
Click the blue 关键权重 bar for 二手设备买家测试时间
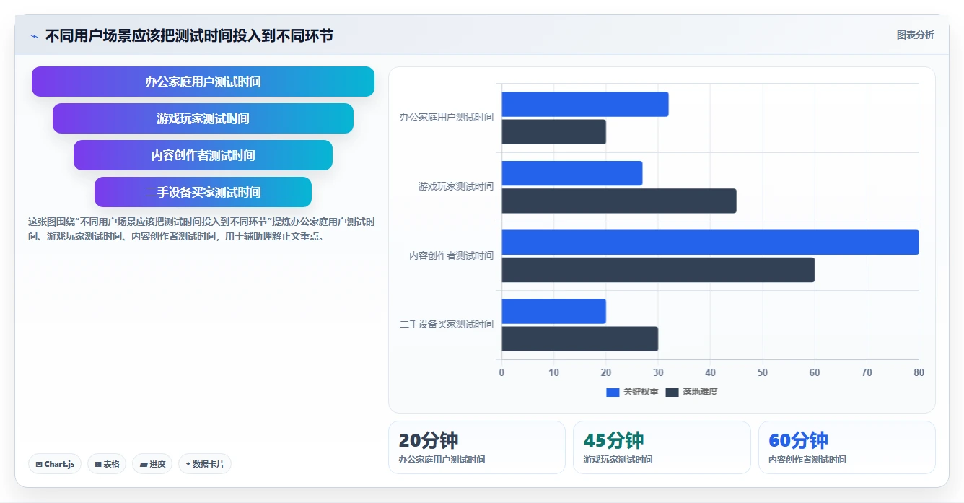pyautogui.click(x=554, y=311)
